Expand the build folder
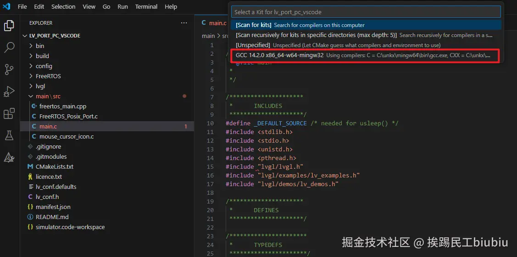Viewport: 517px width, 257px height. (107, 56)
